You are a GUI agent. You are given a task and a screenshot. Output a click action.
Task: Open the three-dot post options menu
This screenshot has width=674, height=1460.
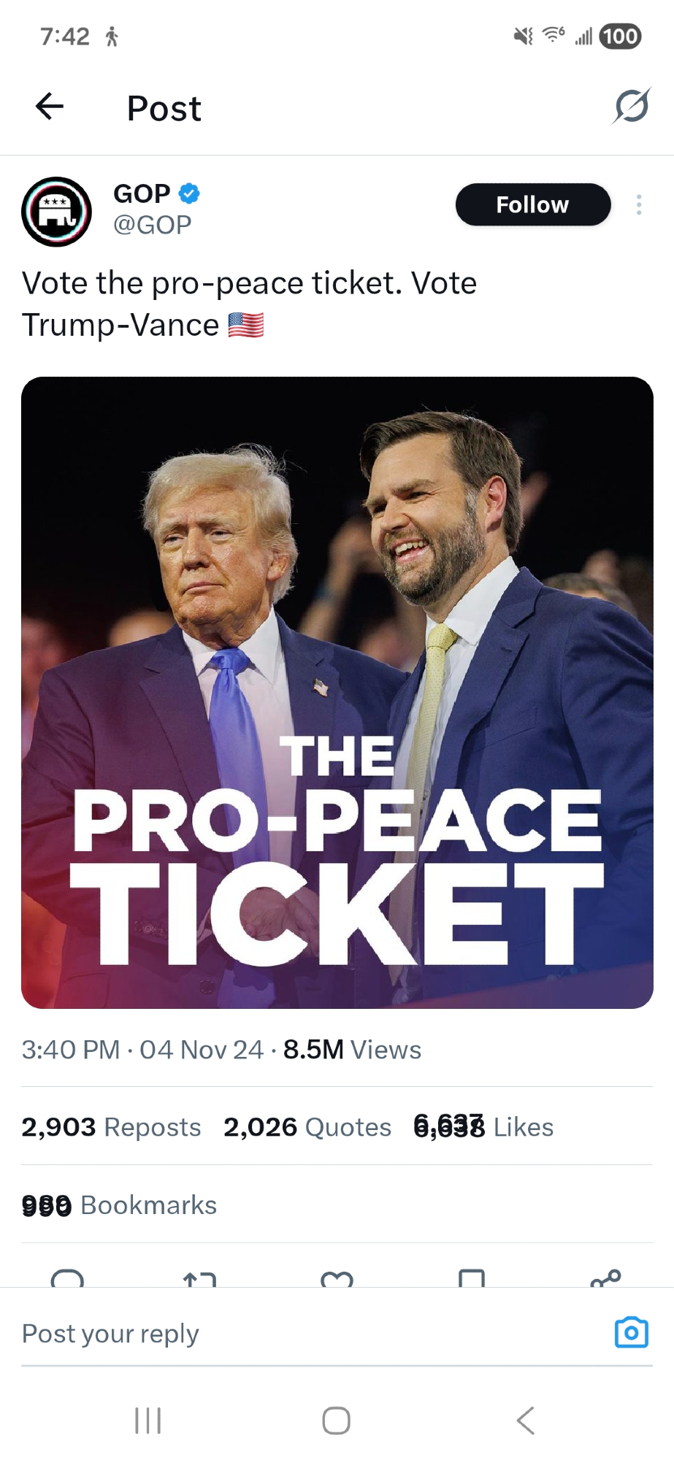639,204
